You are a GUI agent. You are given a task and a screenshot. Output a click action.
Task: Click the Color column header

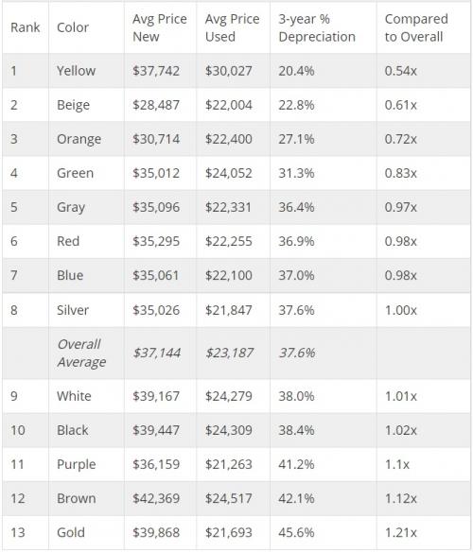[x=73, y=27]
